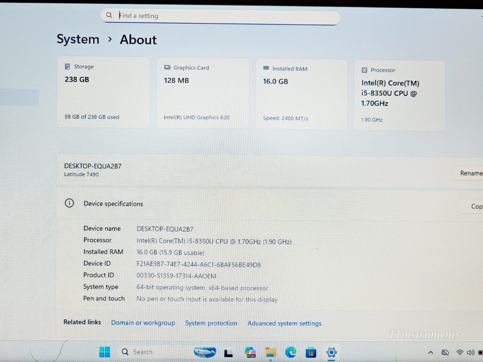The image size is (483, 362).
Task: Click 'No pen or touch input' text
Action: pos(207,299)
